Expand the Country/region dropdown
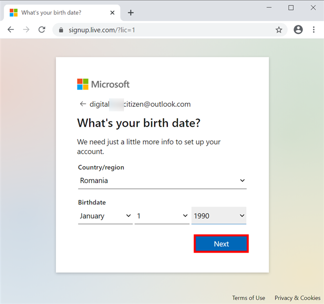Screen dimensions: 324x304 (162, 181)
